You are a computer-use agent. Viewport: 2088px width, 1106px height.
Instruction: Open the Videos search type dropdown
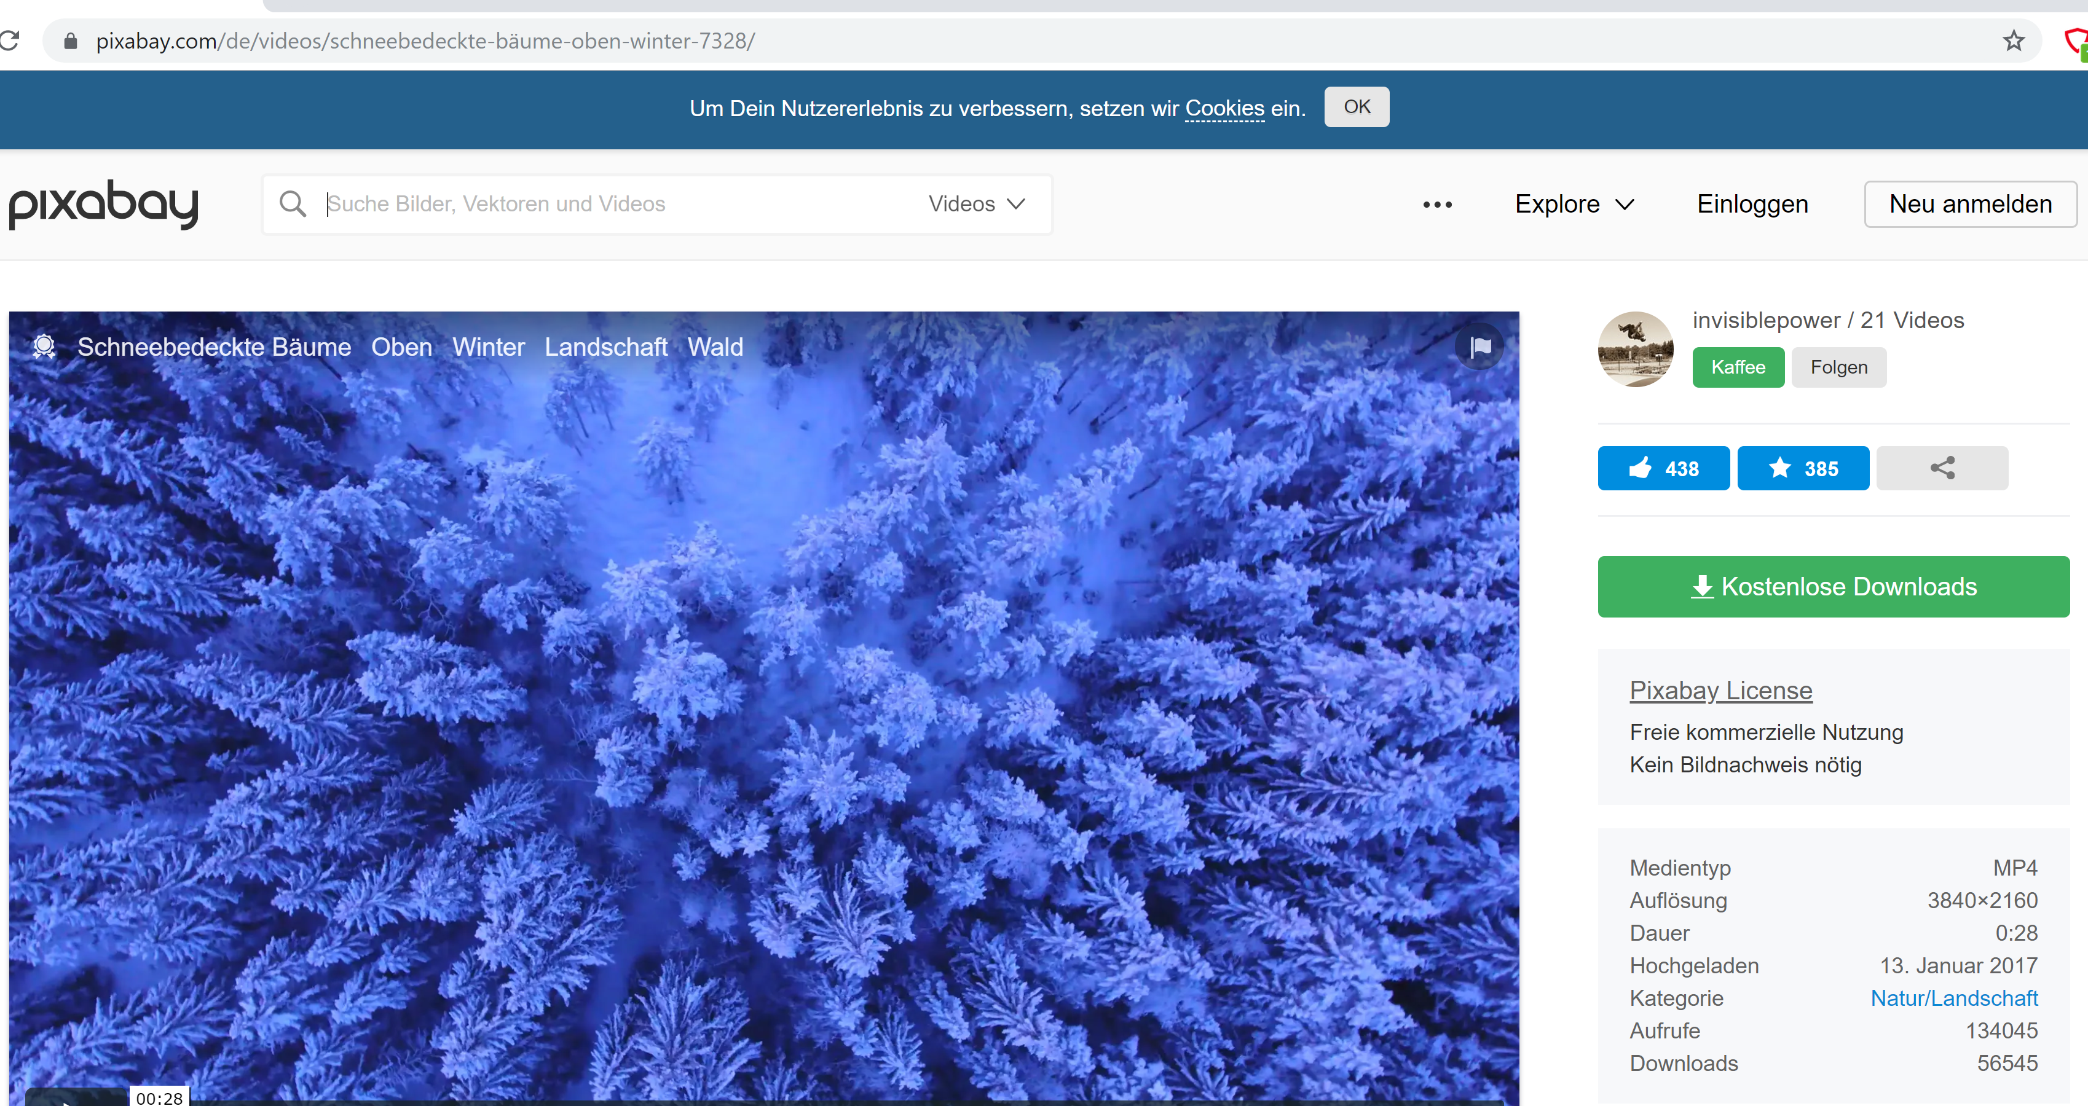(977, 204)
